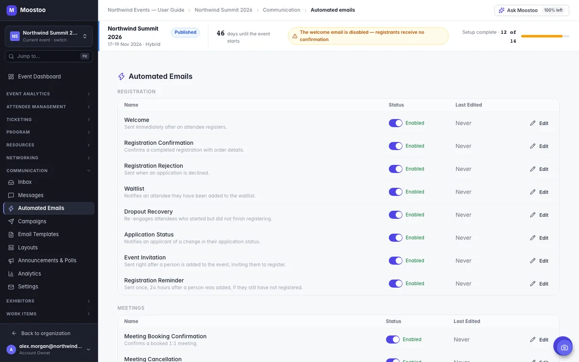Expand the Ticketing section
This screenshot has width=579, height=362.
click(49, 120)
